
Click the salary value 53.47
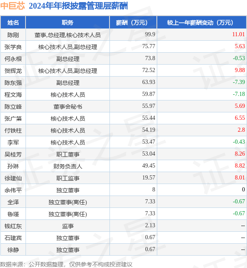[x=149, y=142]
